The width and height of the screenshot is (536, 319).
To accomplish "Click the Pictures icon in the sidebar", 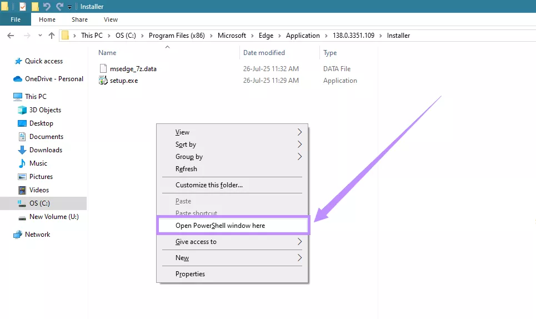I will coord(22,177).
